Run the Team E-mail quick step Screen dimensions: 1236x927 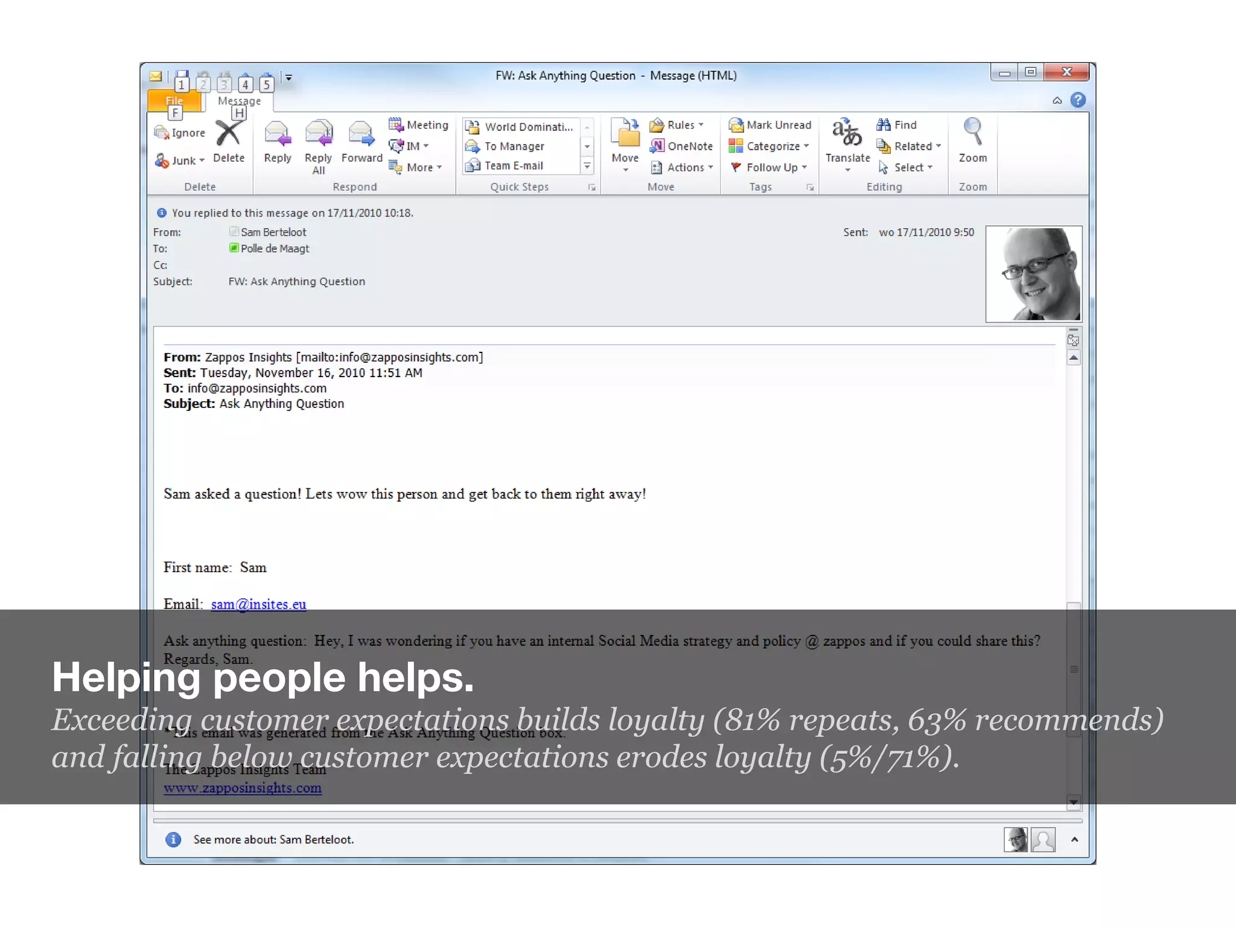tap(521, 165)
